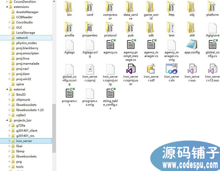Expand the g201401_client tree node
220x171 pixels.
(9, 131)
